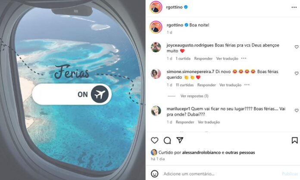Open marilucepr1 avatar
The width and height of the screenshot is (300, 180).
pos(156,111)
